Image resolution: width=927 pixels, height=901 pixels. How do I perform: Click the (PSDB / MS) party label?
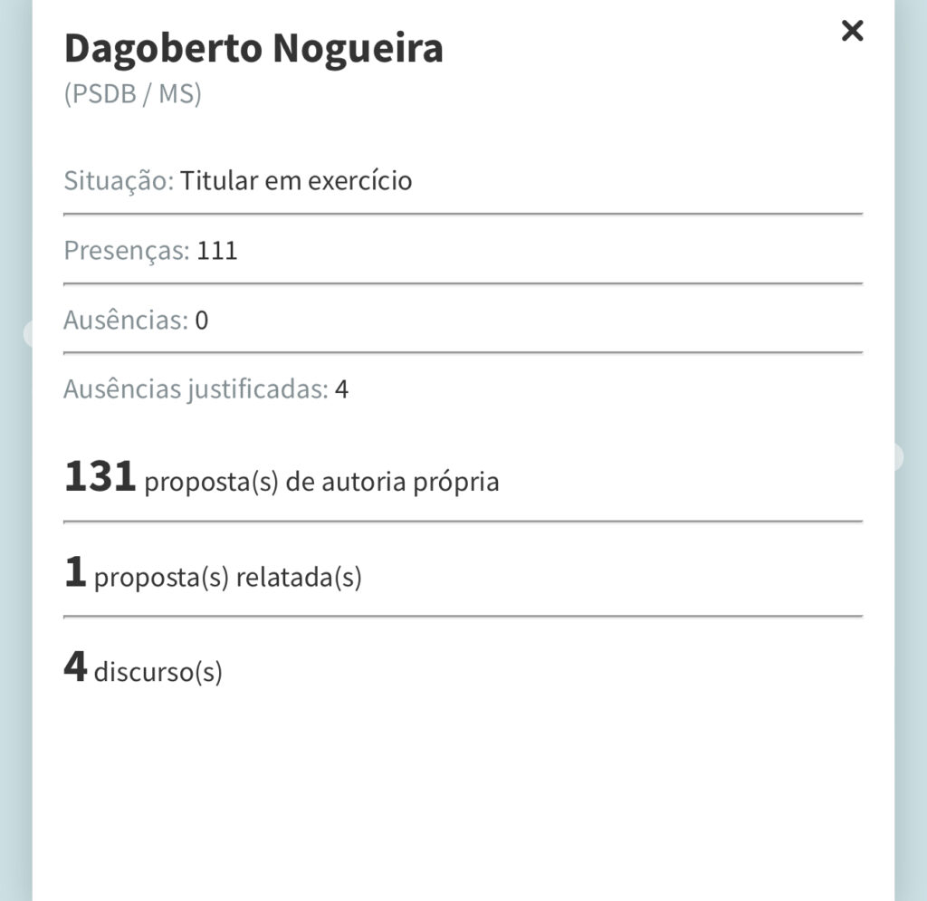click(x=132, y=94)
